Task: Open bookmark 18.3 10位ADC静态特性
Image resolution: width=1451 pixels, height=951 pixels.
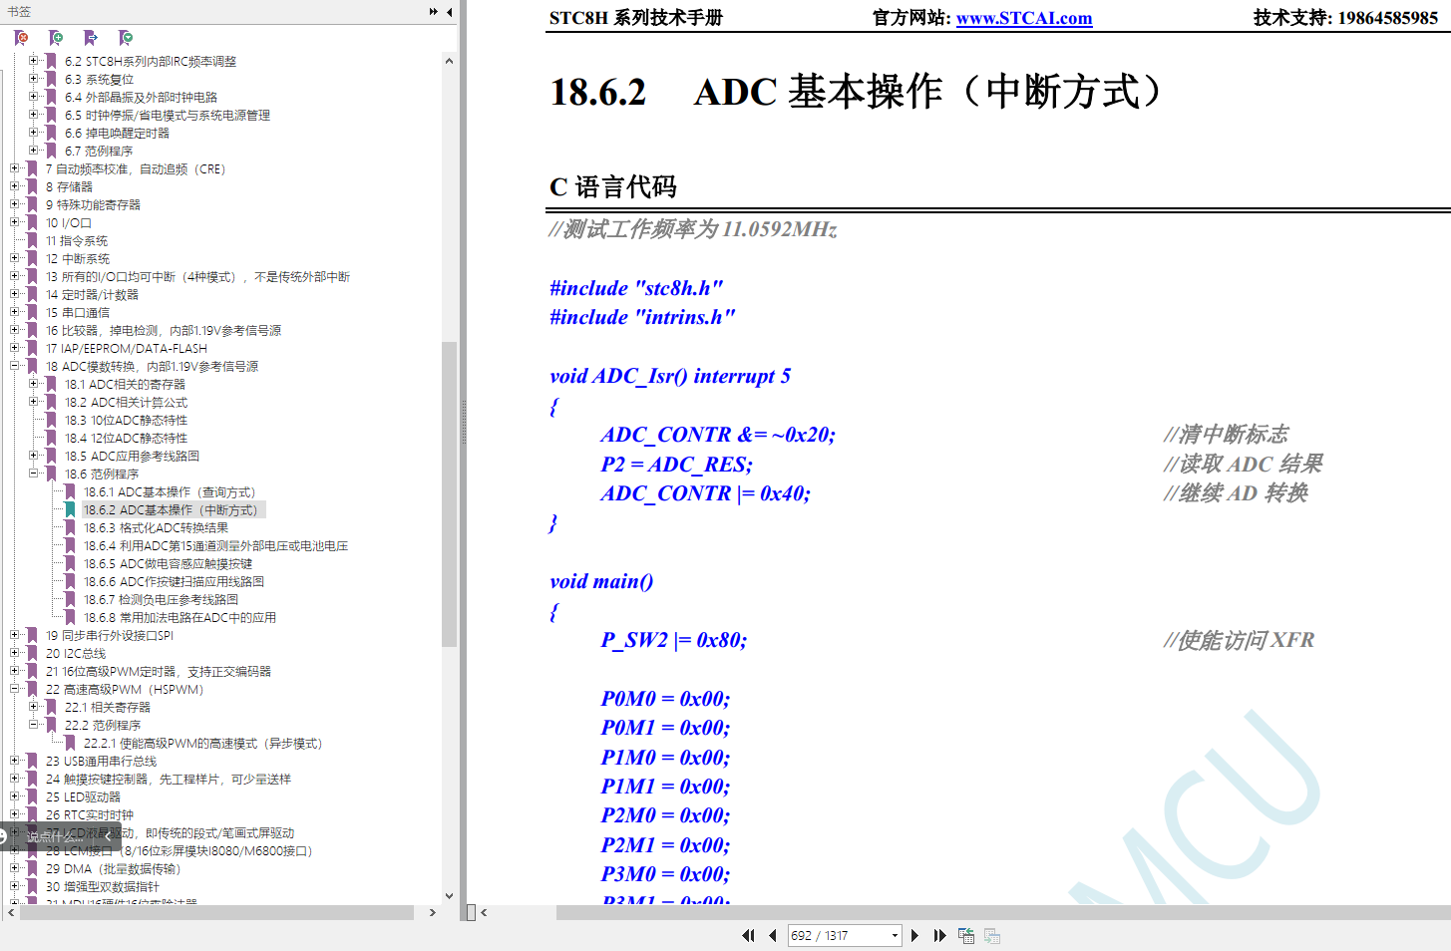Action: 126,421
